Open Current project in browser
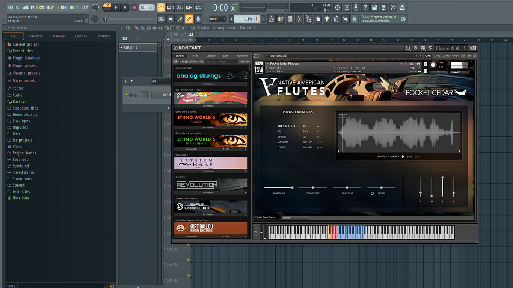513x288 pixels. click(x=26, y=44)
